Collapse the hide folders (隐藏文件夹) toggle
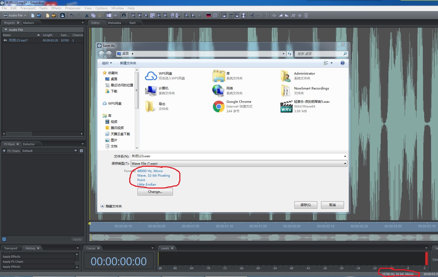The width and height of the screenshot is (438, 277). (x=102, y=206)
